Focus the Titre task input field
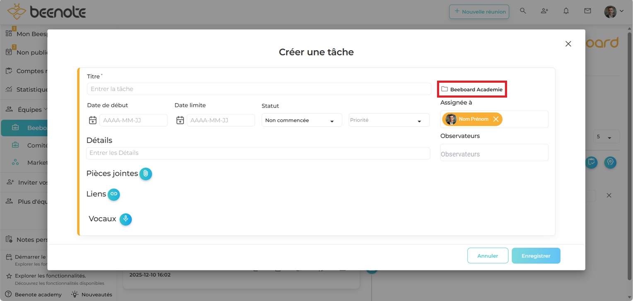This screenshot has height=301, width=633. click(x=259, y=89)
